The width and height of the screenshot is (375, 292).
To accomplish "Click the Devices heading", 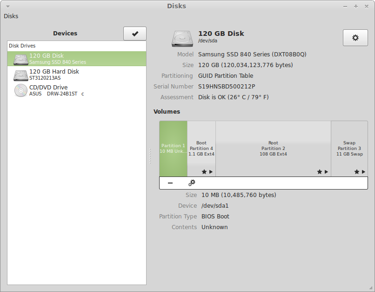I will click(65, 33).
